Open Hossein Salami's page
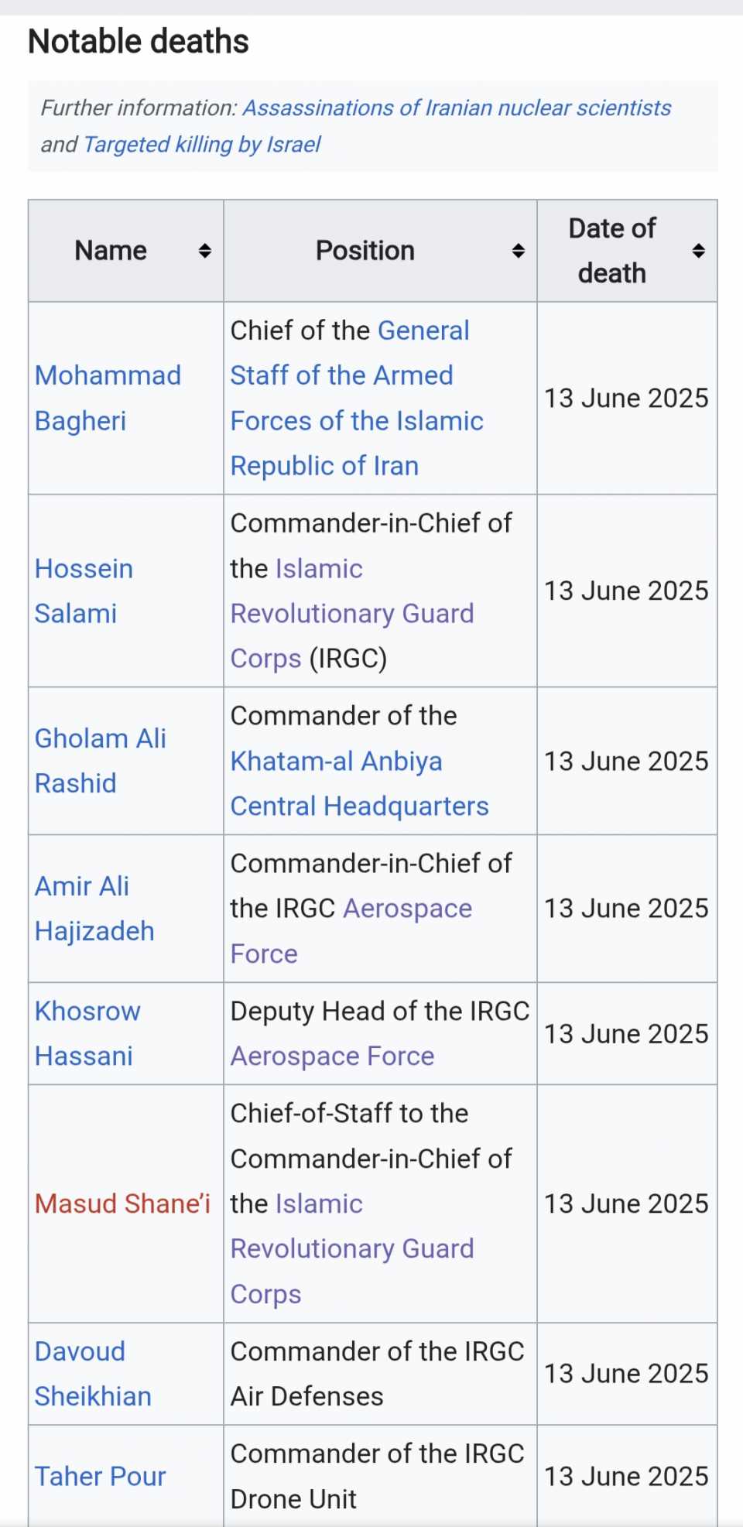The image size is (743, 1527). coord(84,591)
